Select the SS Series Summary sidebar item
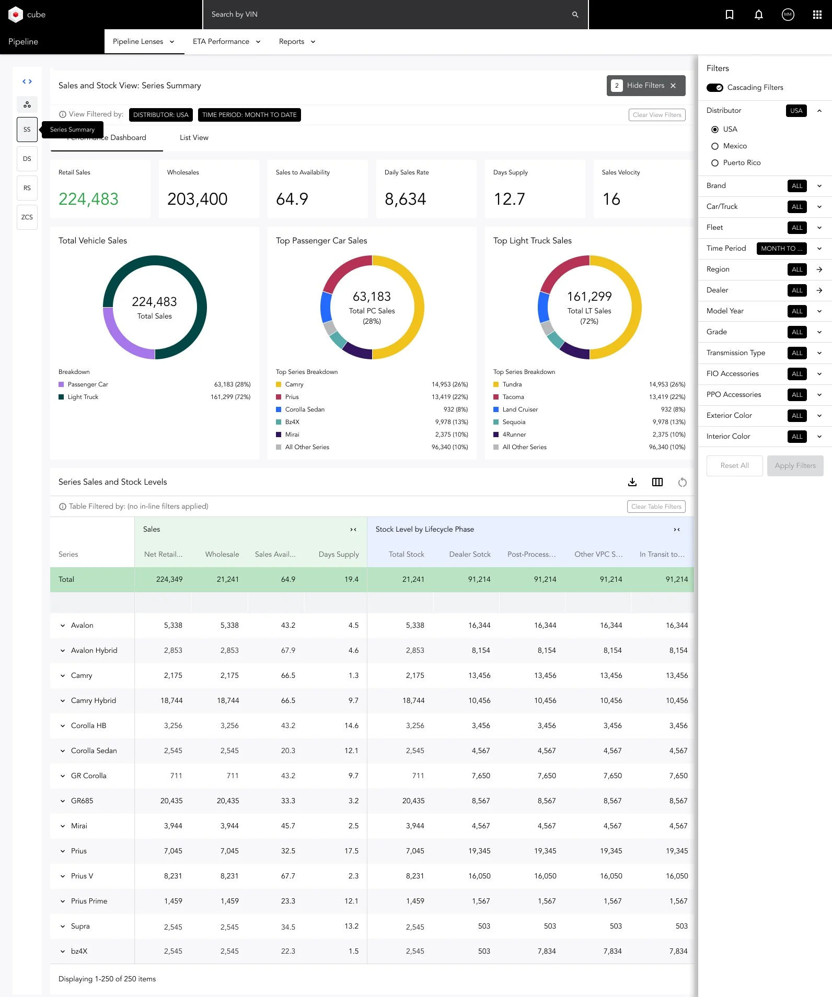 (x=27, y=130)
